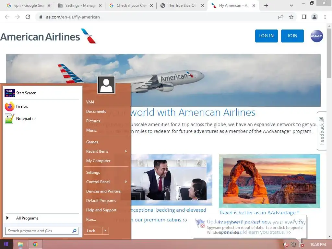Click the American Airlines logo

[x=49, y=36]
